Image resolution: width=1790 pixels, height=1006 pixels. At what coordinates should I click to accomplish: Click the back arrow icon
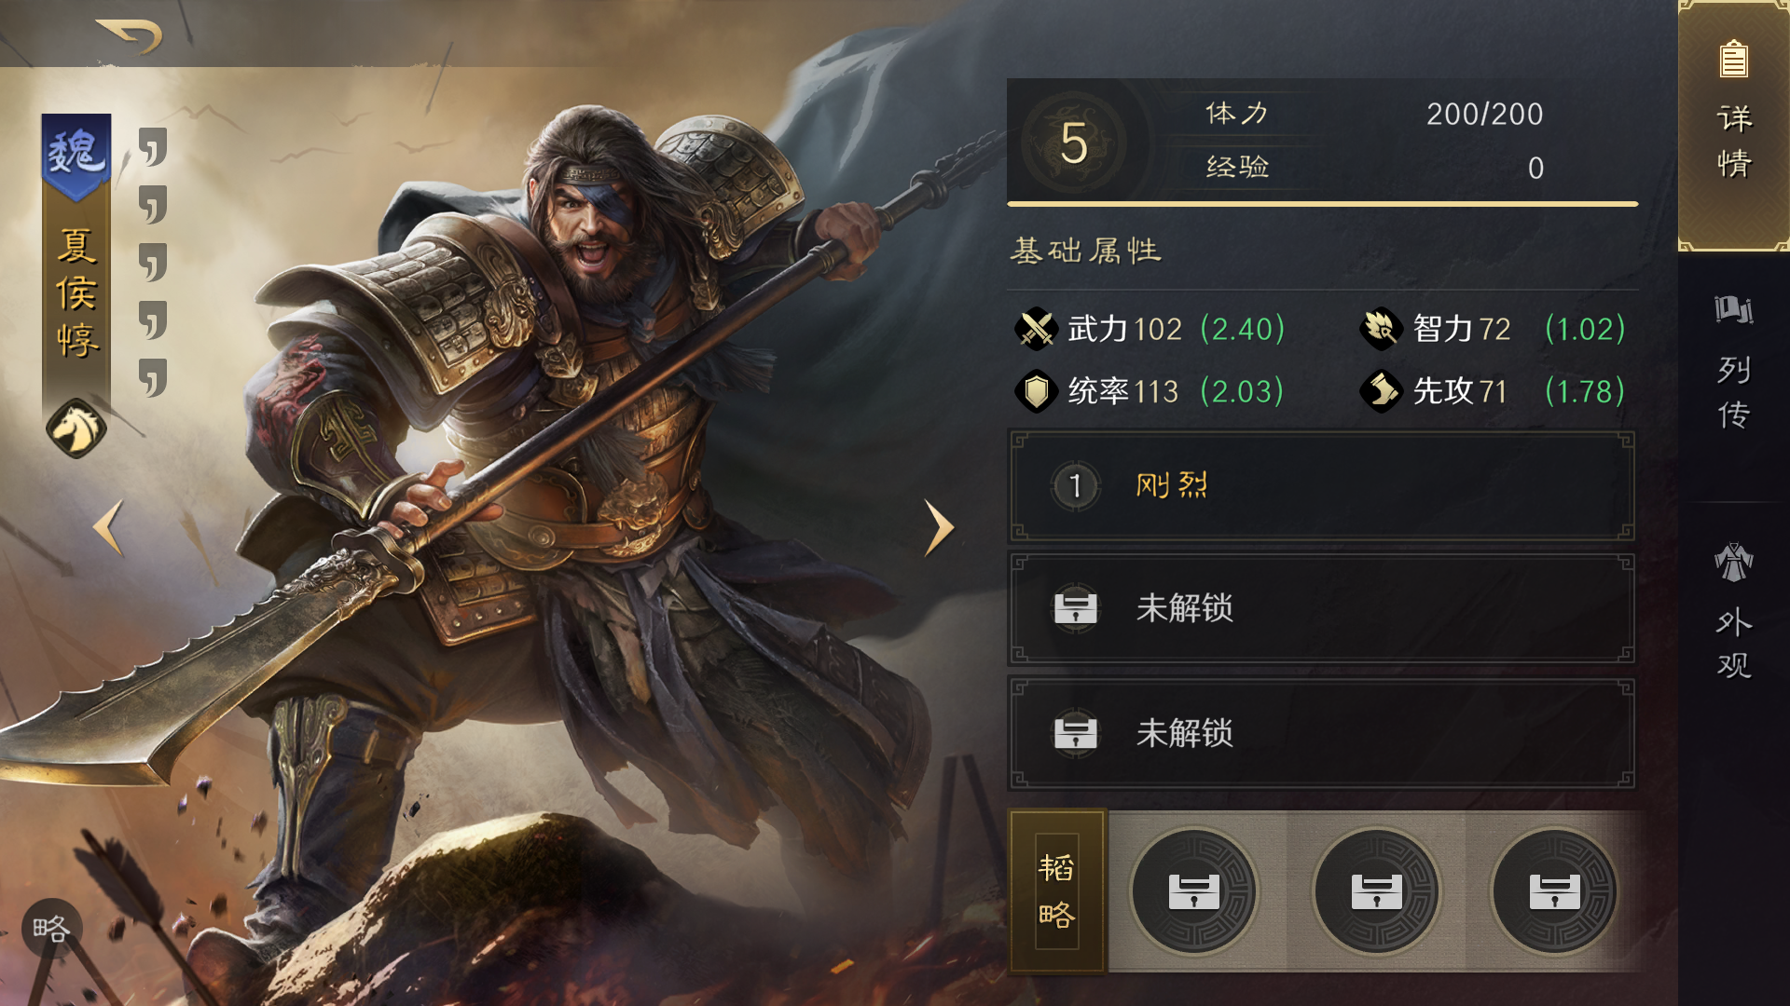[131, 36]
